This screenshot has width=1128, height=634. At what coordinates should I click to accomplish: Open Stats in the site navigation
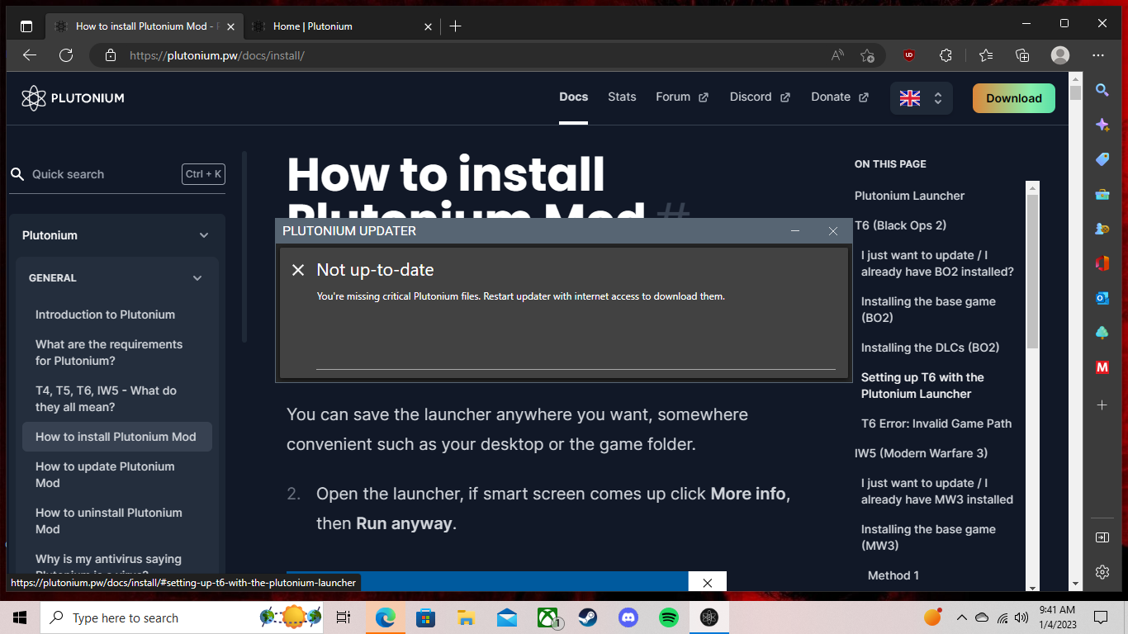pos(622,97)
